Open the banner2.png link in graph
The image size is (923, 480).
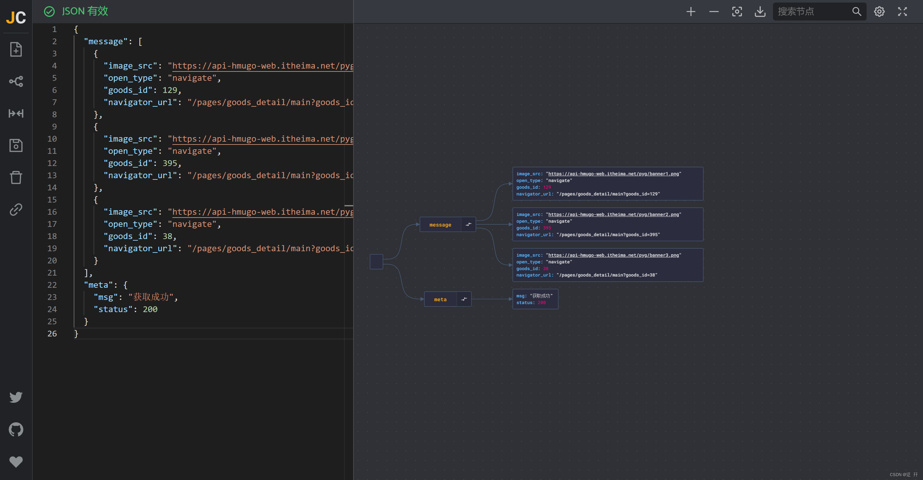[x=613, y=214]
